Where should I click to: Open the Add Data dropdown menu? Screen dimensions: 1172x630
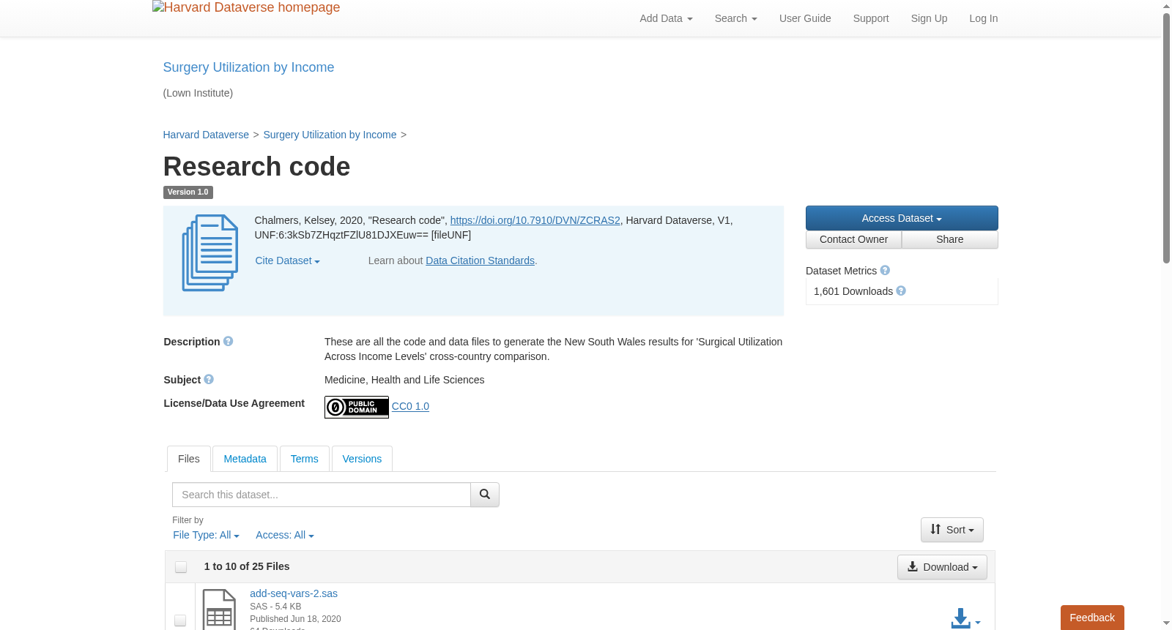pyautogui.click(x=666, y=18)
